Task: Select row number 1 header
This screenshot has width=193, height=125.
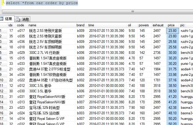Action: point(3,31)
